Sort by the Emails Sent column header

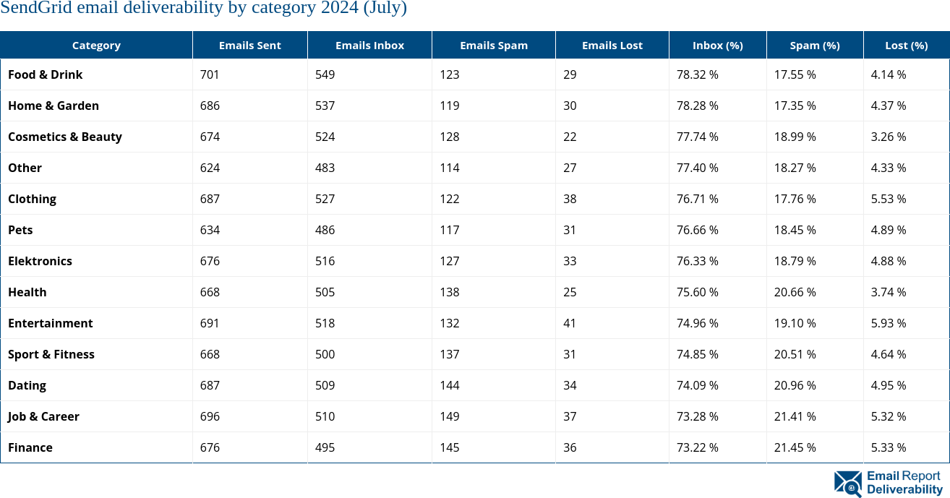coord(250,45)
